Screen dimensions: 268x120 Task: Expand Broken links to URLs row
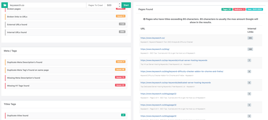tap(66, 17)
